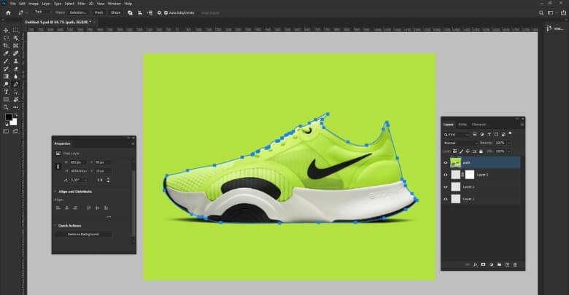Open path operations icon in options bar

point(131,12)
